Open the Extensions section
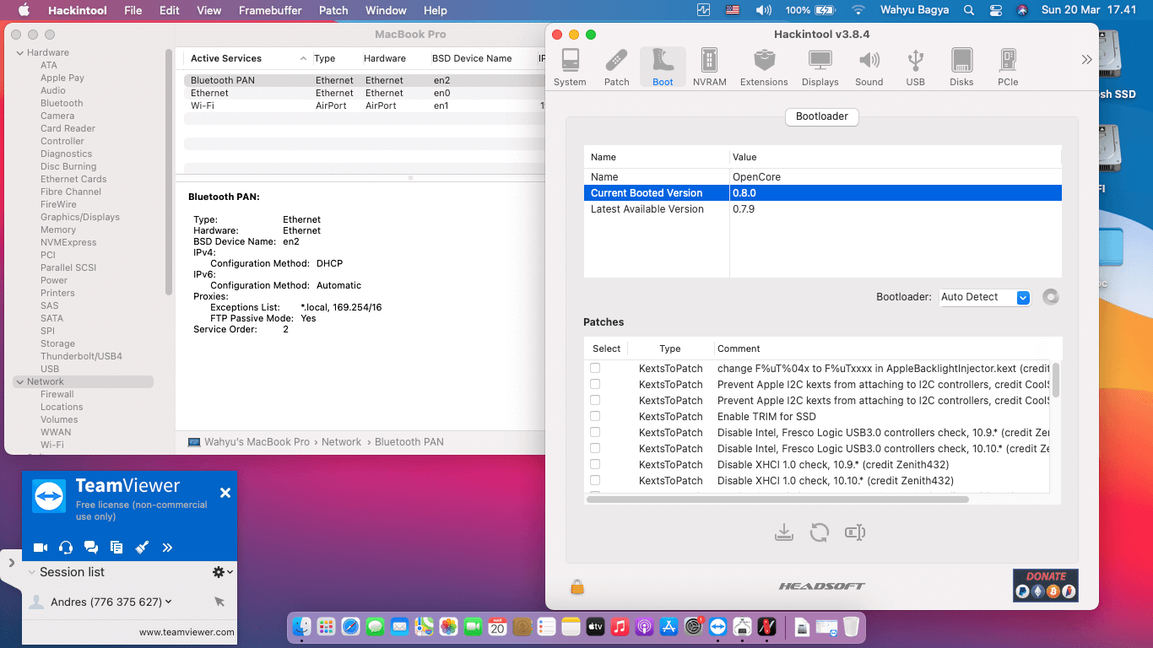 point(764,67)
